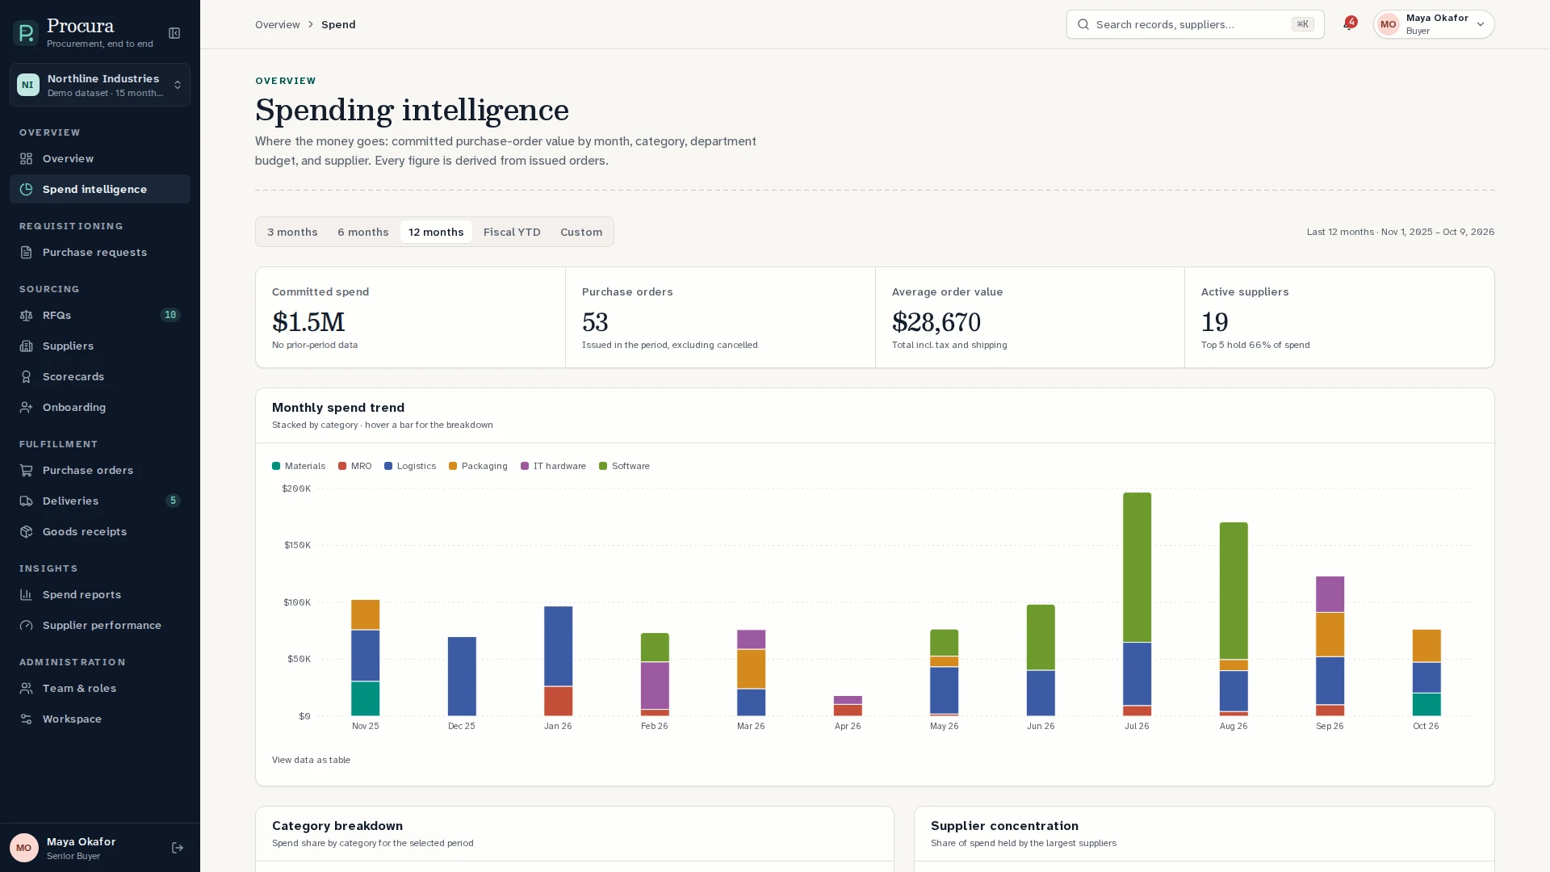Go to Overview in the breadcrumb
Screen dimensions: 1550x872
point(278,25)
